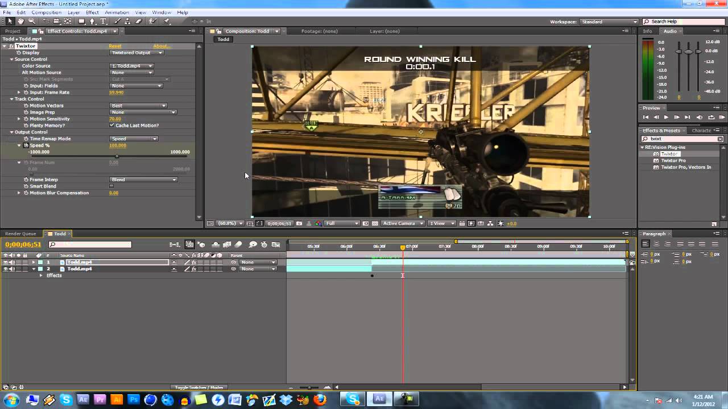Open the Motion Vectors Best dropdown
This screenshot has width=728, height=409.
point(138,106)
